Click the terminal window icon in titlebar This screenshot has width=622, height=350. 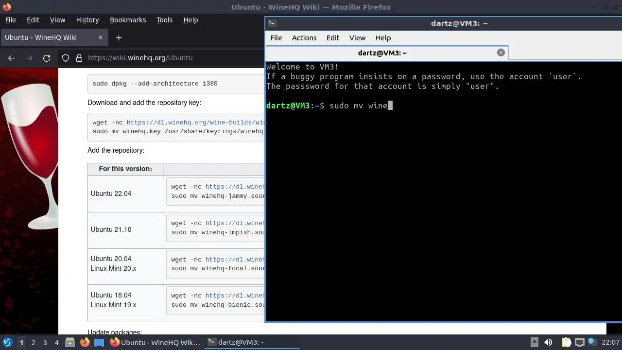point(272,23)
